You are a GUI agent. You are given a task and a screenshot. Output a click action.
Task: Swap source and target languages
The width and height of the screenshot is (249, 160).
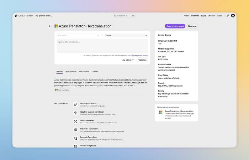102,35
